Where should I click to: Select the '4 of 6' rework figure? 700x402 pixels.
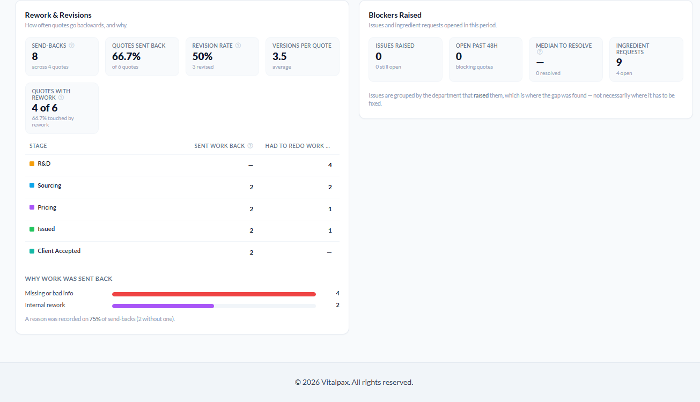point(45,108)
